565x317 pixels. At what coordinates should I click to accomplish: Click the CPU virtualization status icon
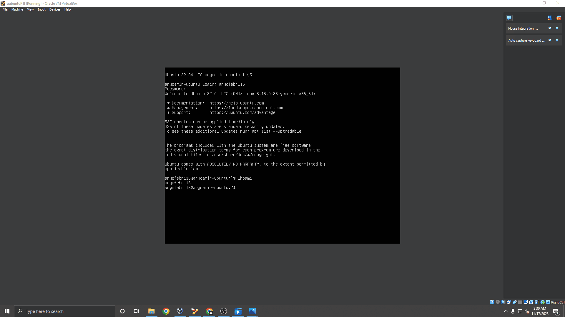click(x=537, y=302)
